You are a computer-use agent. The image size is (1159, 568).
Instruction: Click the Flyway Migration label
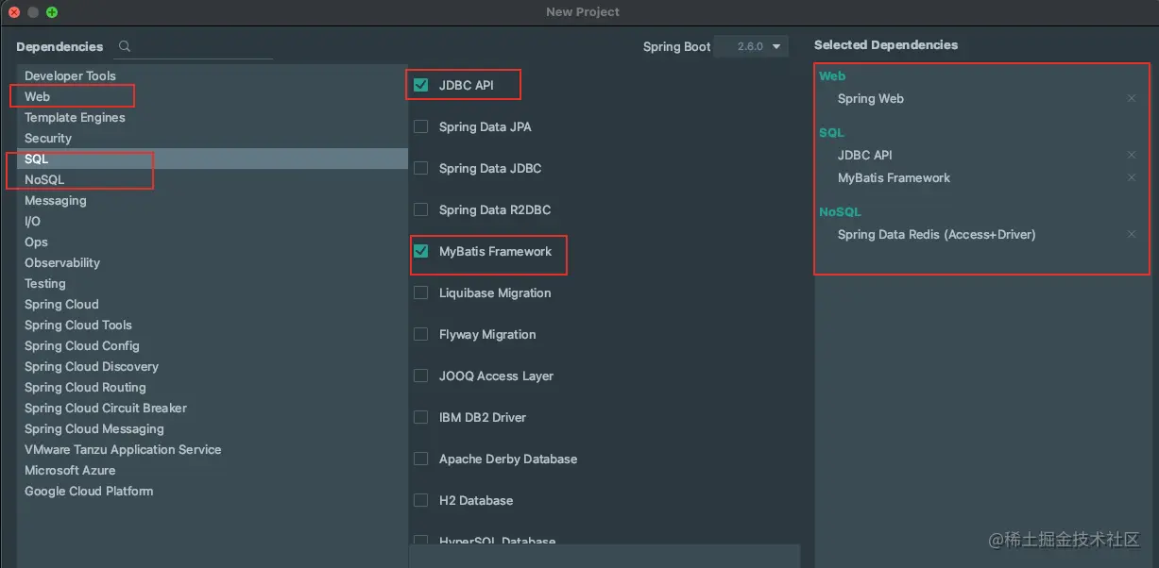[x=487, y=334]
